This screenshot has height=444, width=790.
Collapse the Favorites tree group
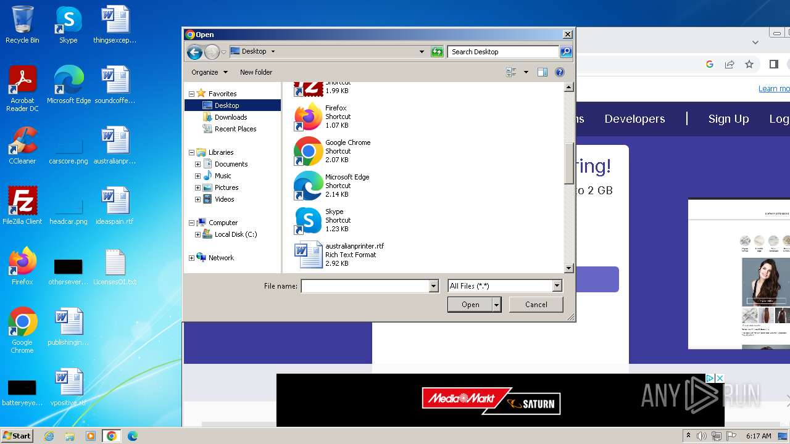click(191, 94)
